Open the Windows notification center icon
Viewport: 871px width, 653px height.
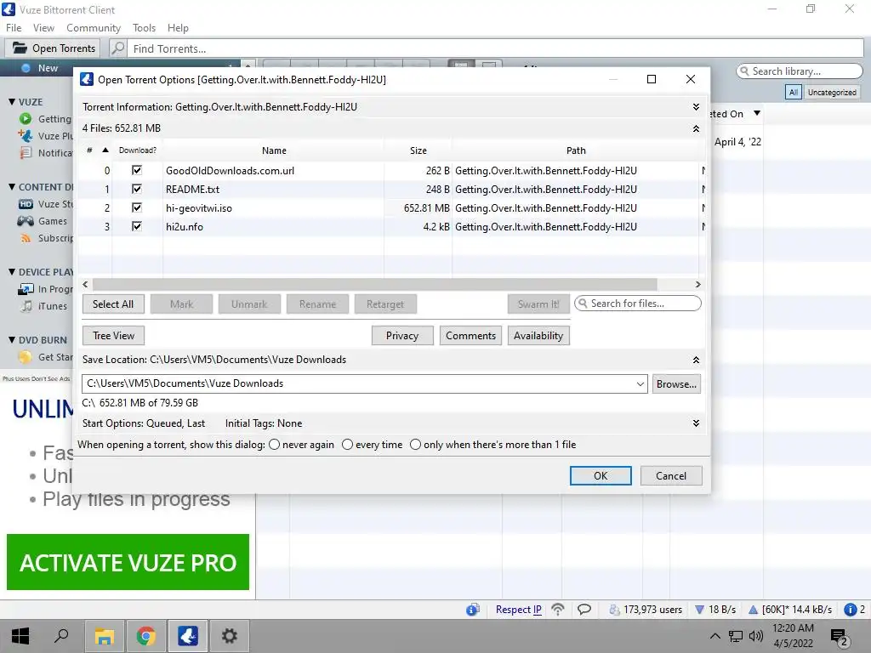pos(840,637)
